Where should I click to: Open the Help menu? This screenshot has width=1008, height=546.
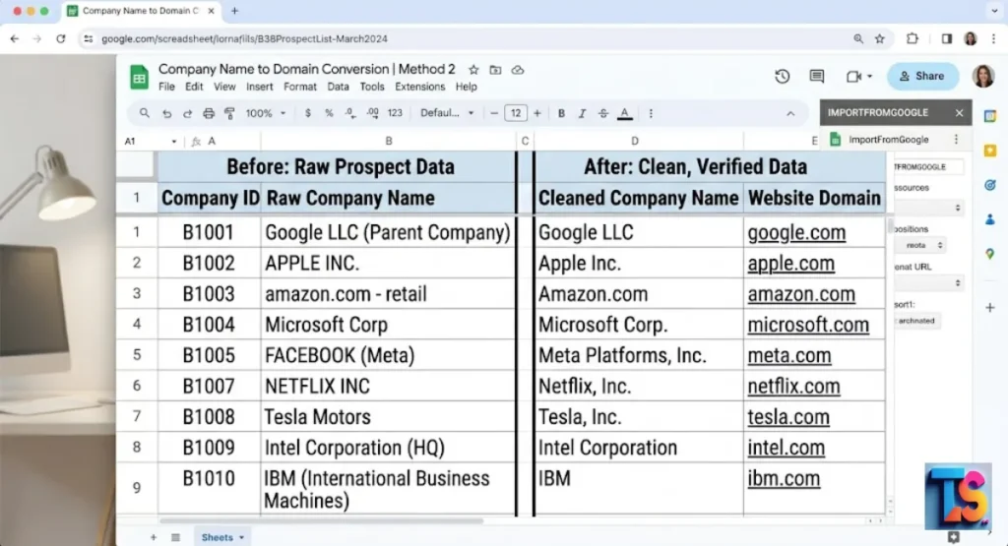(x=466, y=87)
